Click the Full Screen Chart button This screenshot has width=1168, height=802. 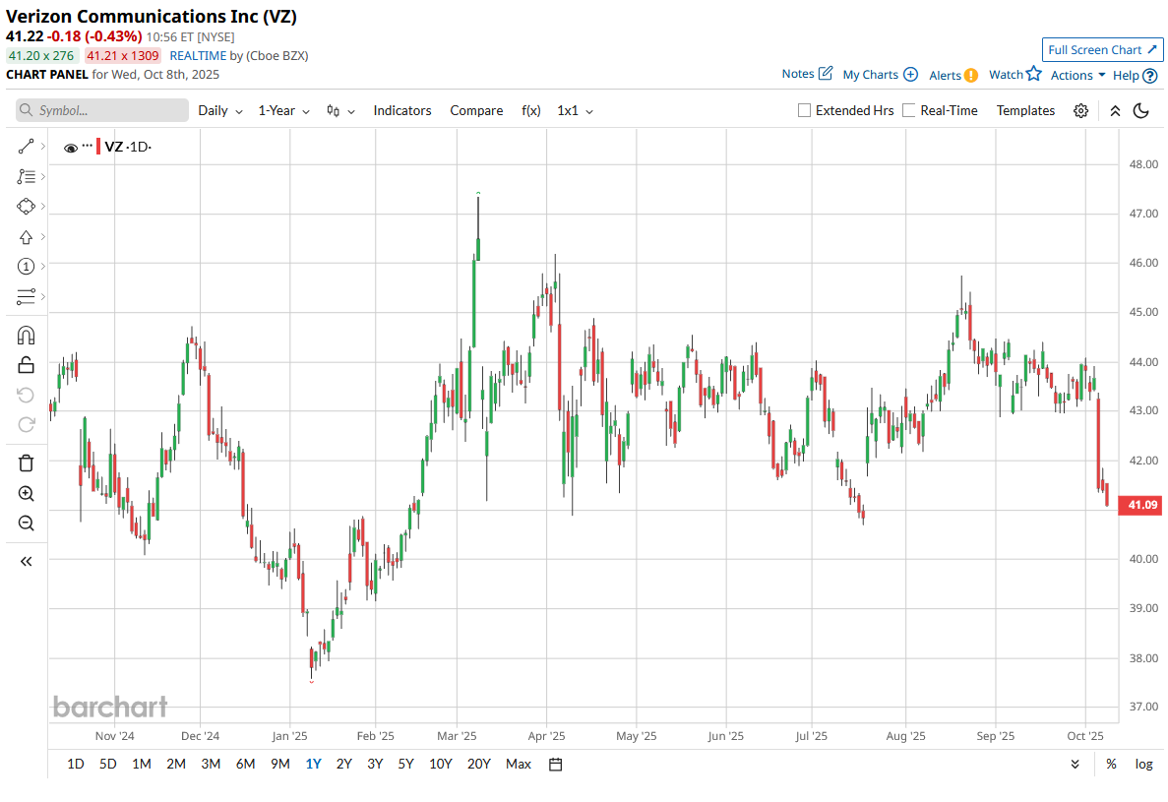(x=1102, y=50)
